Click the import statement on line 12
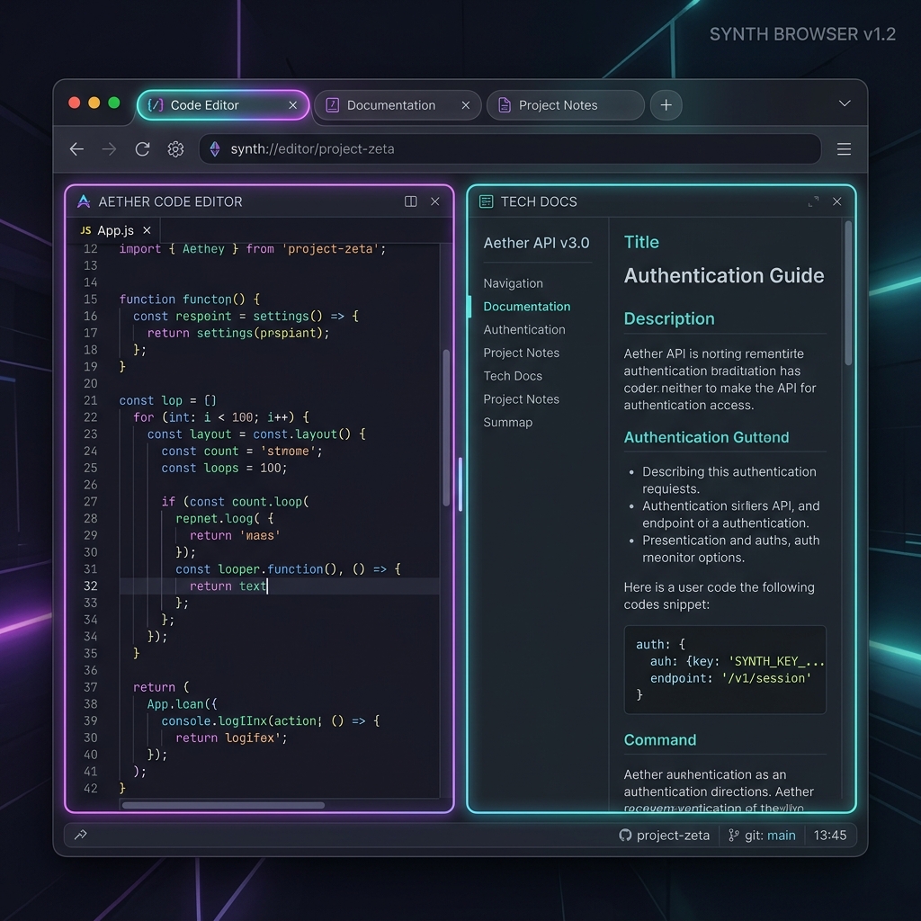921x921 pixels. (x=253, y=249)
